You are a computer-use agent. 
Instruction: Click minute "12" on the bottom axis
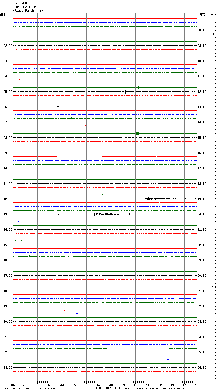[160, 385]
